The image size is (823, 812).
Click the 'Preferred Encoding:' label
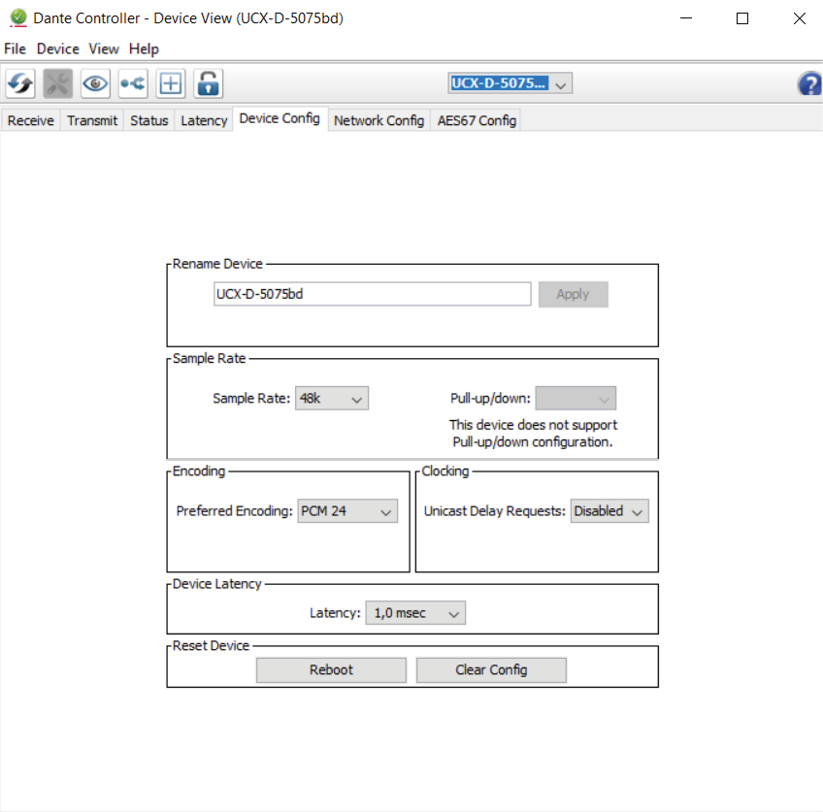[234, 511]
